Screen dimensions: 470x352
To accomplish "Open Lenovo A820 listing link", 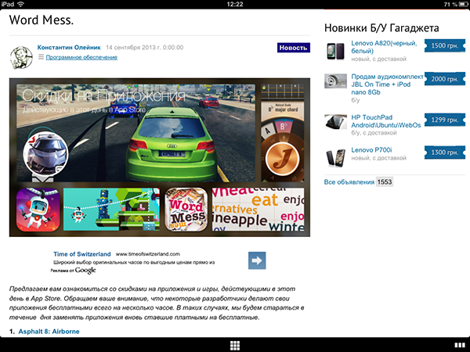I will (x=384, y=47).
